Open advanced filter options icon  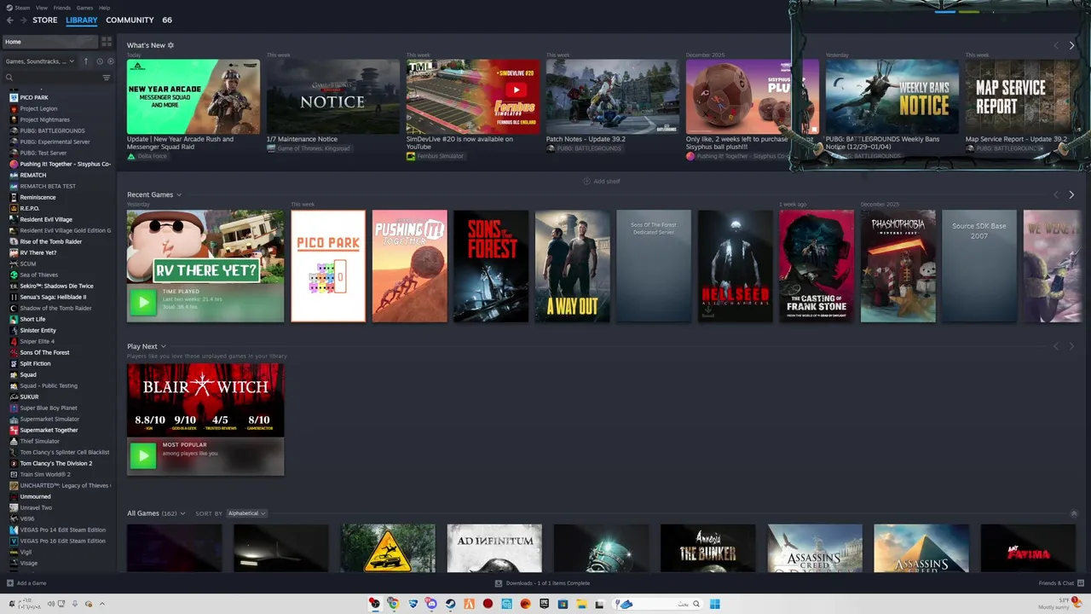point(107,78)
